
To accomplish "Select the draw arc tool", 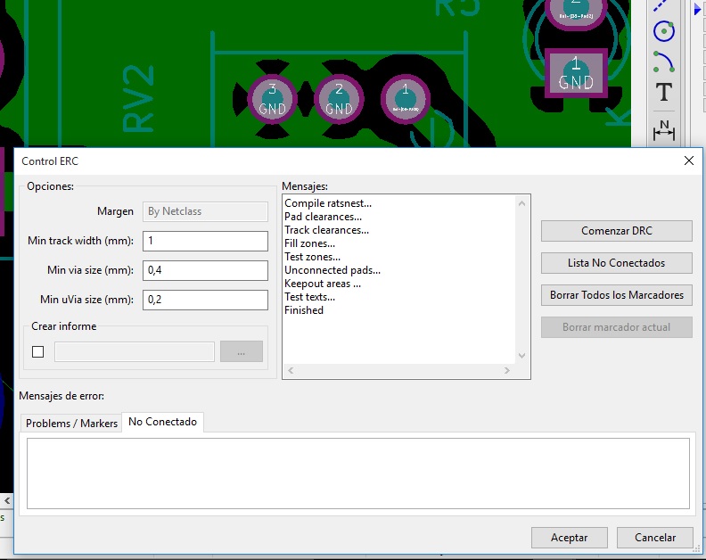I will click(664, 62).
